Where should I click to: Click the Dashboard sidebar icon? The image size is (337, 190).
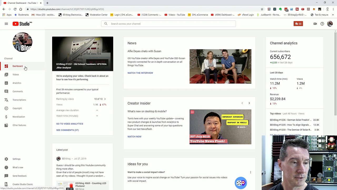6,66
